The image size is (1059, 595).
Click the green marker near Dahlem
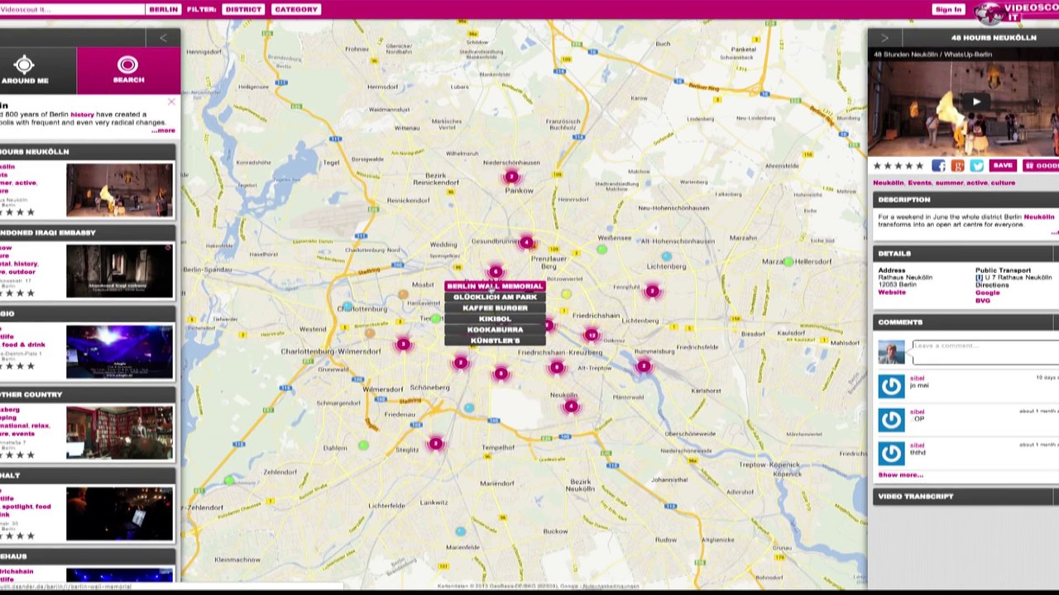click(363, 445)
